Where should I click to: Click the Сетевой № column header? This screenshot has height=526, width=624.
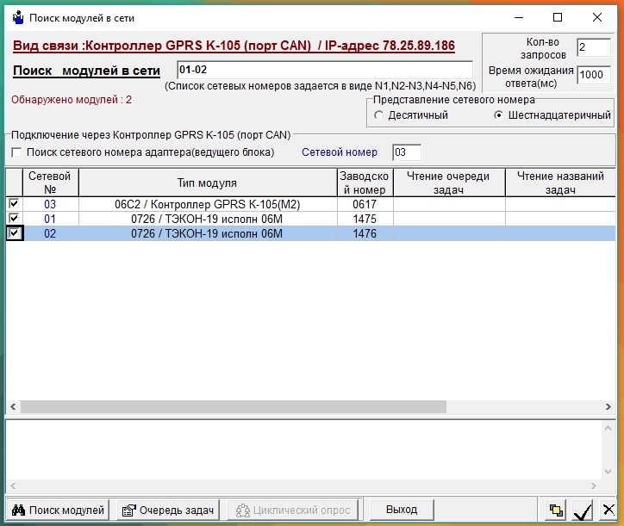50,183
